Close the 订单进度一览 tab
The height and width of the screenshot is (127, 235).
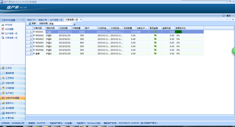(x=81, y=20)
